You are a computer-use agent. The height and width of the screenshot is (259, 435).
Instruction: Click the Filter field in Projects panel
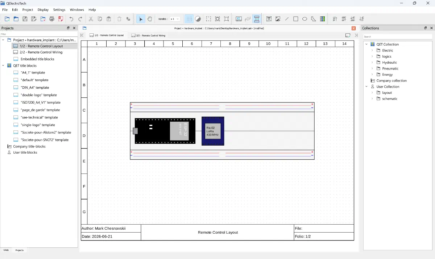coord(39,34)
